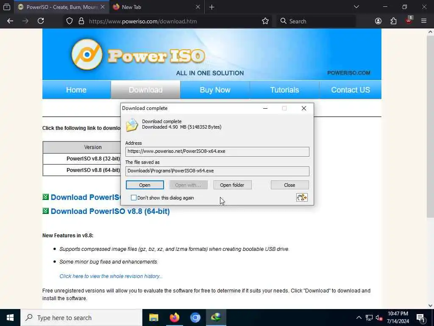
Task: Open a new tab with plus
Action: point(212,7)
